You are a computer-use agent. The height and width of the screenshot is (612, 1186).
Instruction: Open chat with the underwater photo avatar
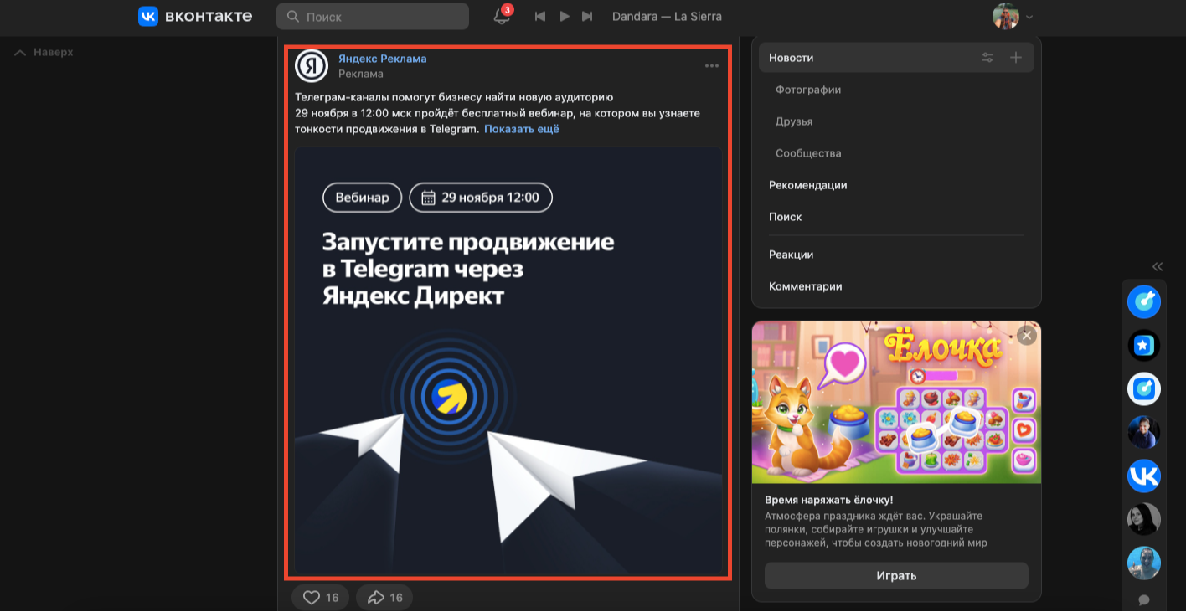[1144, 563]
